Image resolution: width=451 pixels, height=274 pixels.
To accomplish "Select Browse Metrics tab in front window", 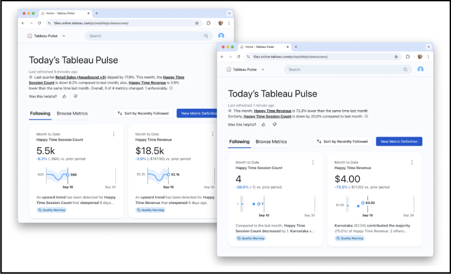I will 271,142.
